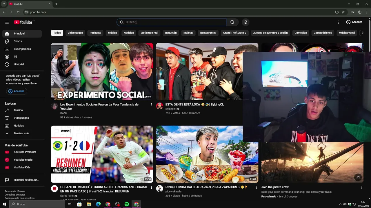Open options for ESPN Fans video

click(x=151, y=187)
